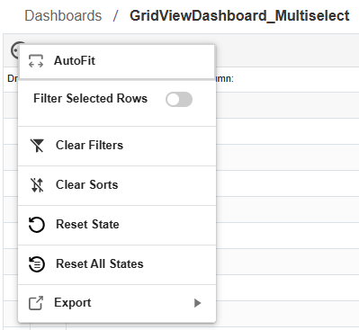Click the Export external-link icon
Viewport: 359px width, 330px height.
36,303
